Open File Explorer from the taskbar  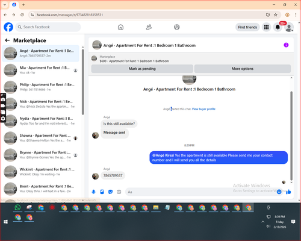coord(156,207)
